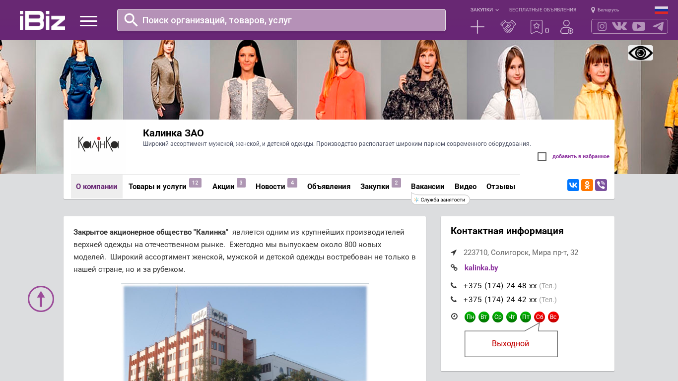The height and width of the screenshot is (381, 678).
Task: Click the website link chain icon
Action: point(454,268)
